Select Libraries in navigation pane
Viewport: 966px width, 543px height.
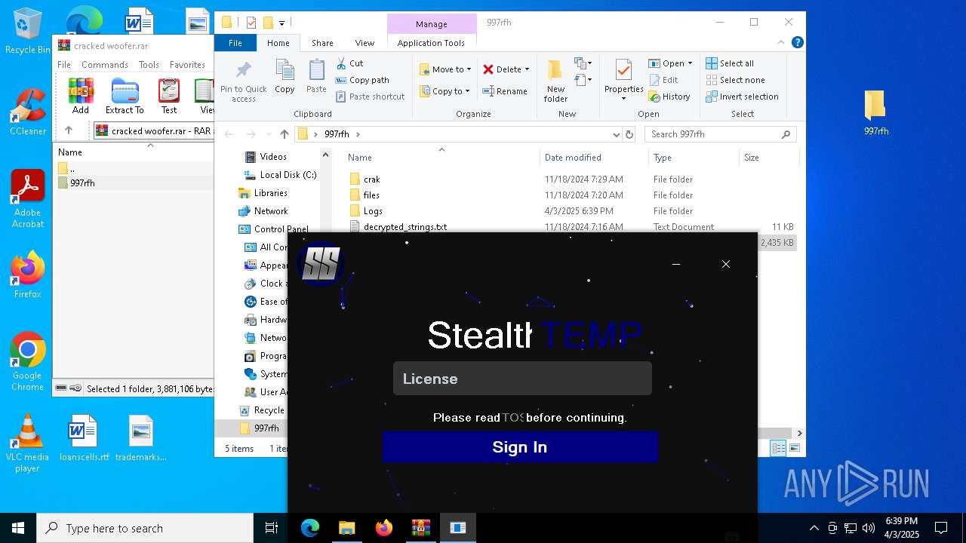coord(270,193)
